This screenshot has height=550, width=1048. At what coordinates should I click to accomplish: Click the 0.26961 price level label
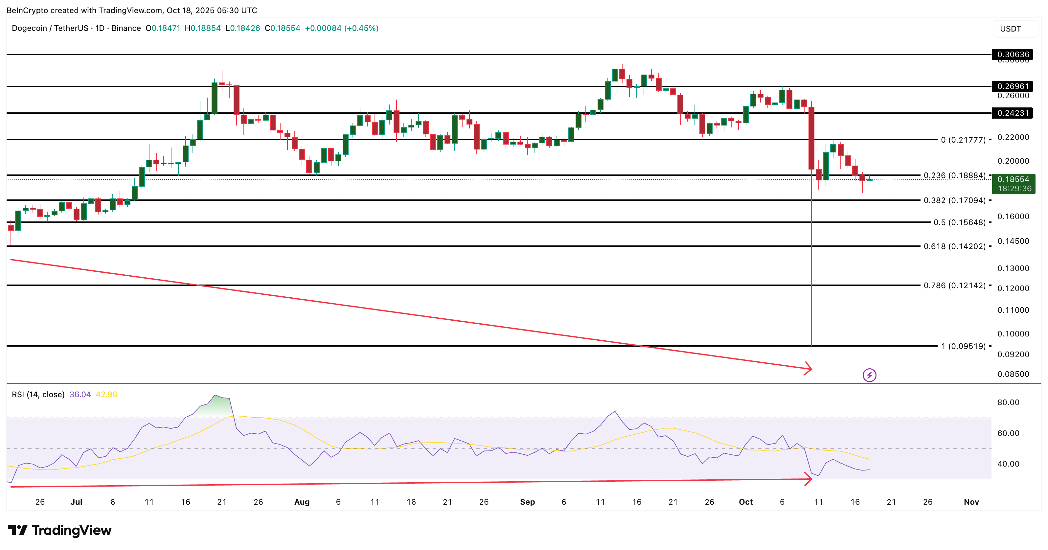click(1013, 86)
